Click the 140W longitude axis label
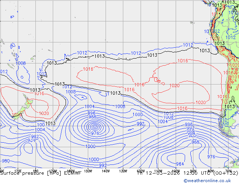Screen dimensions: 239x184 [x=106, y=171]
